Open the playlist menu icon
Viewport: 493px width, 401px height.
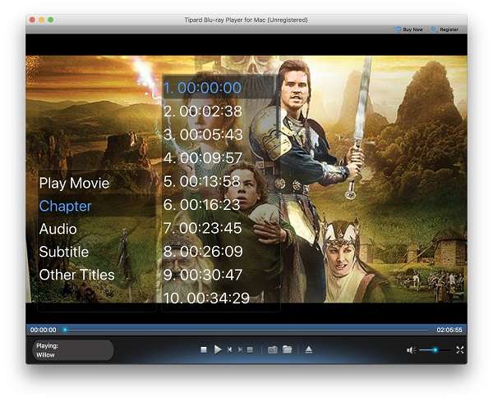point(250,349)
